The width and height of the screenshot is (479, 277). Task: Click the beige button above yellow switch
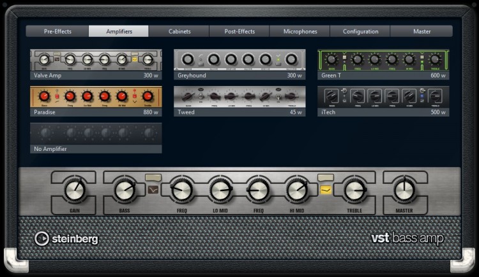[326, 178]
